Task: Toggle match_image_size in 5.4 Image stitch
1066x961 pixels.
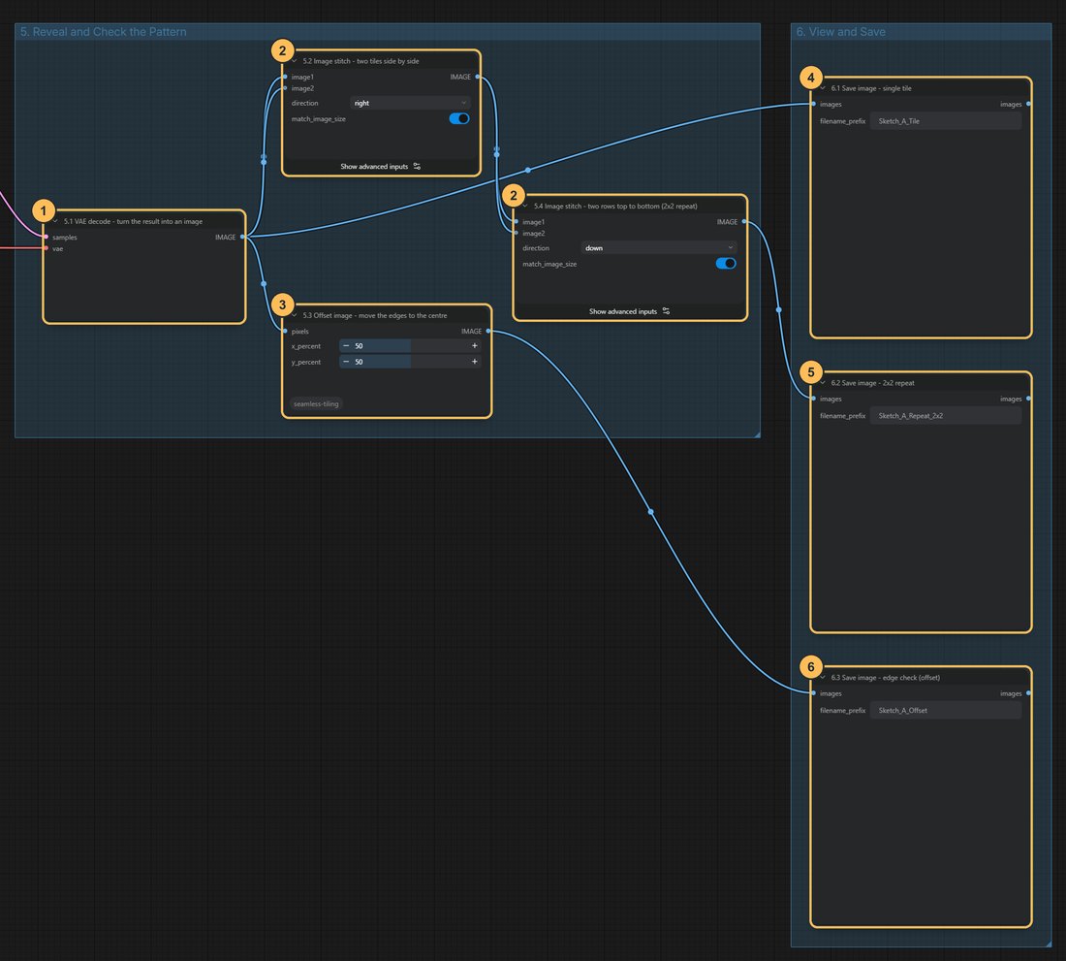Action: tap(726, 263)
